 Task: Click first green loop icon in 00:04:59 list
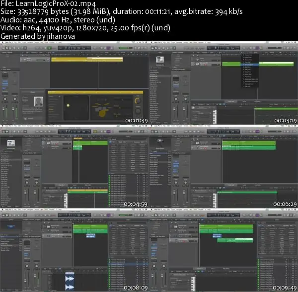(109, 176)
